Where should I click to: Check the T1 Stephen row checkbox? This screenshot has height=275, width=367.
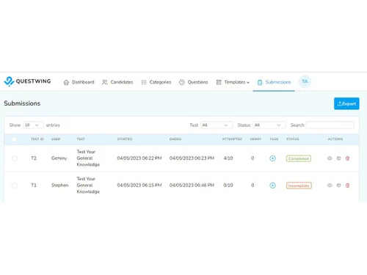click(x=15, y=186)
